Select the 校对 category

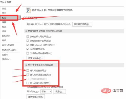(4, 18)
